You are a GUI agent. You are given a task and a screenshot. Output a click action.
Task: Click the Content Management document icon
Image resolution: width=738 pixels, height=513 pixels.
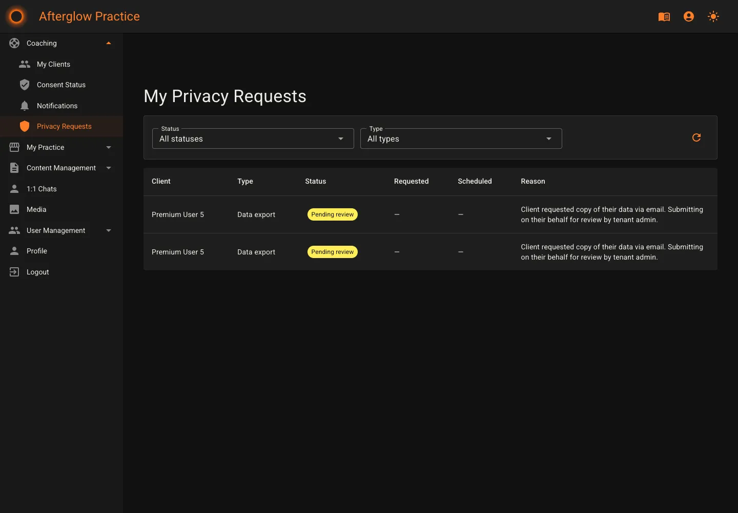(x=14, y=168)
